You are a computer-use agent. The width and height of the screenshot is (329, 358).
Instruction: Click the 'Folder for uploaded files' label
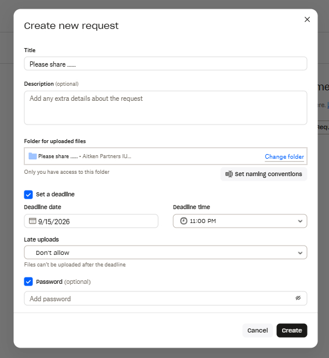point(55,141)
